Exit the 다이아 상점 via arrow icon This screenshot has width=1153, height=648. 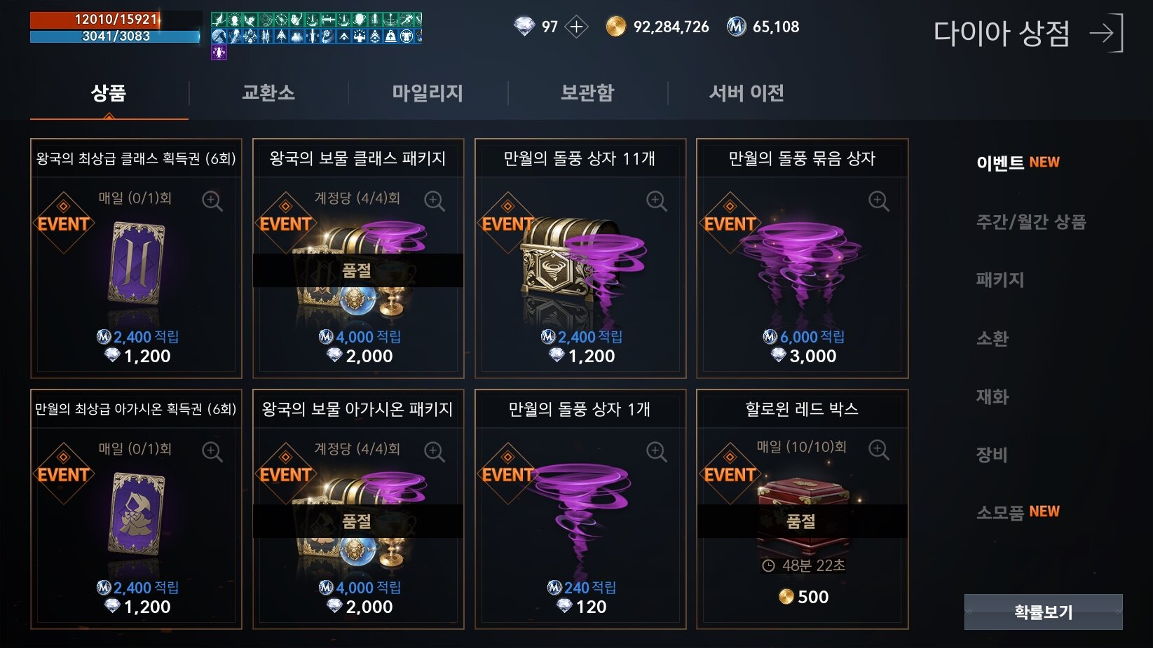pos(1107,33)
